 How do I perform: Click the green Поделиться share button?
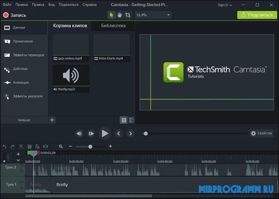(x=257, y=15)
